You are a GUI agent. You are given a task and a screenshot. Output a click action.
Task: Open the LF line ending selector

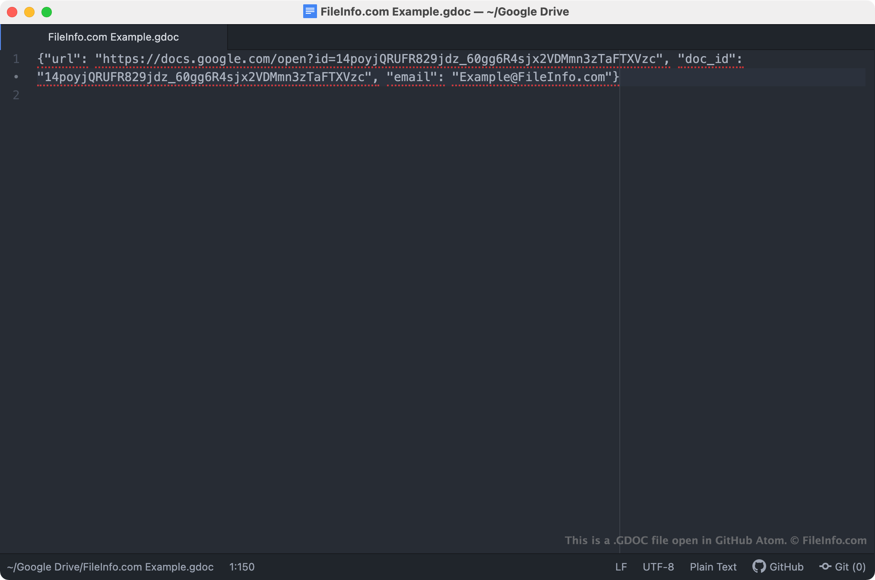621,567
